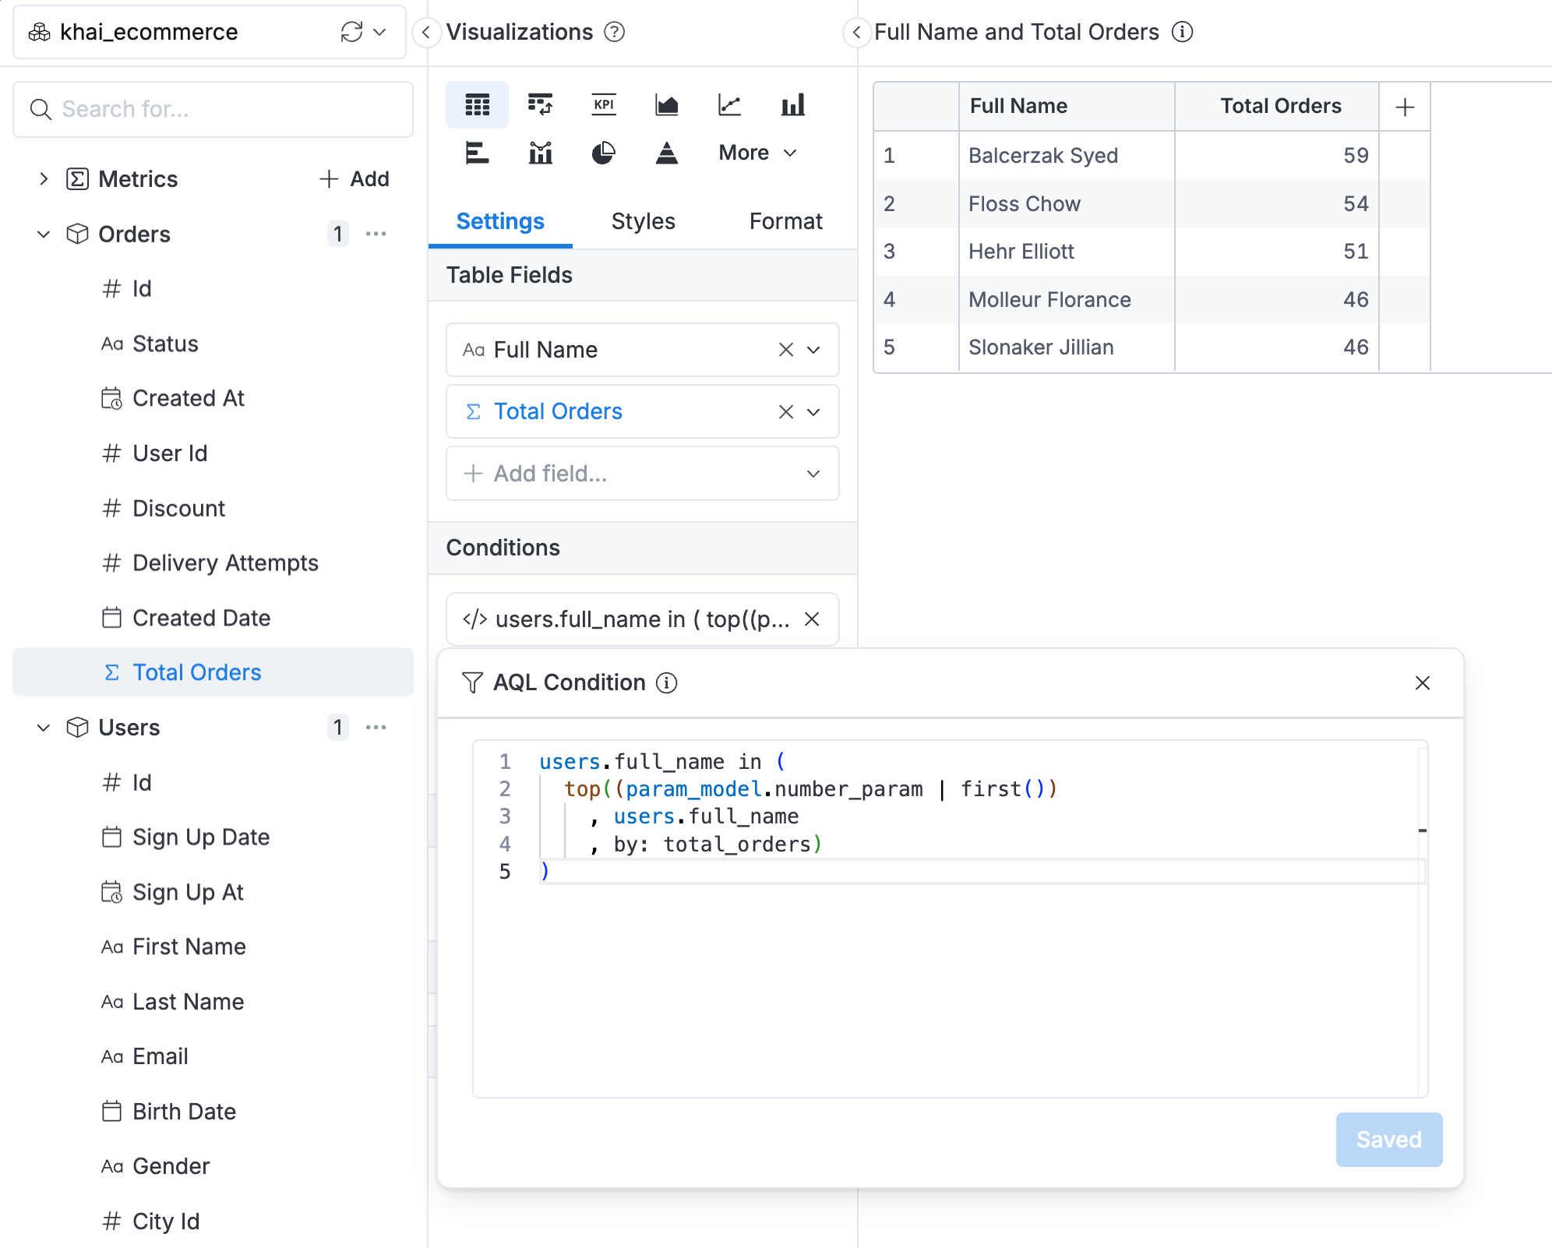Click the Saved button
The image size is (1552, 1248).
coord(1388,1140)
